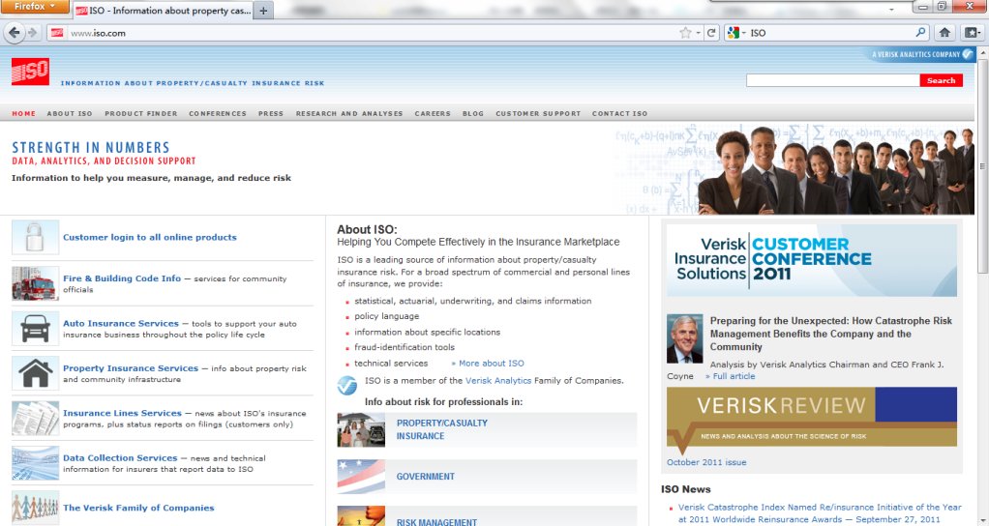Open the URL history dropdown arrow
This screenshot has height=526, width=989.
tap(699, 33)
